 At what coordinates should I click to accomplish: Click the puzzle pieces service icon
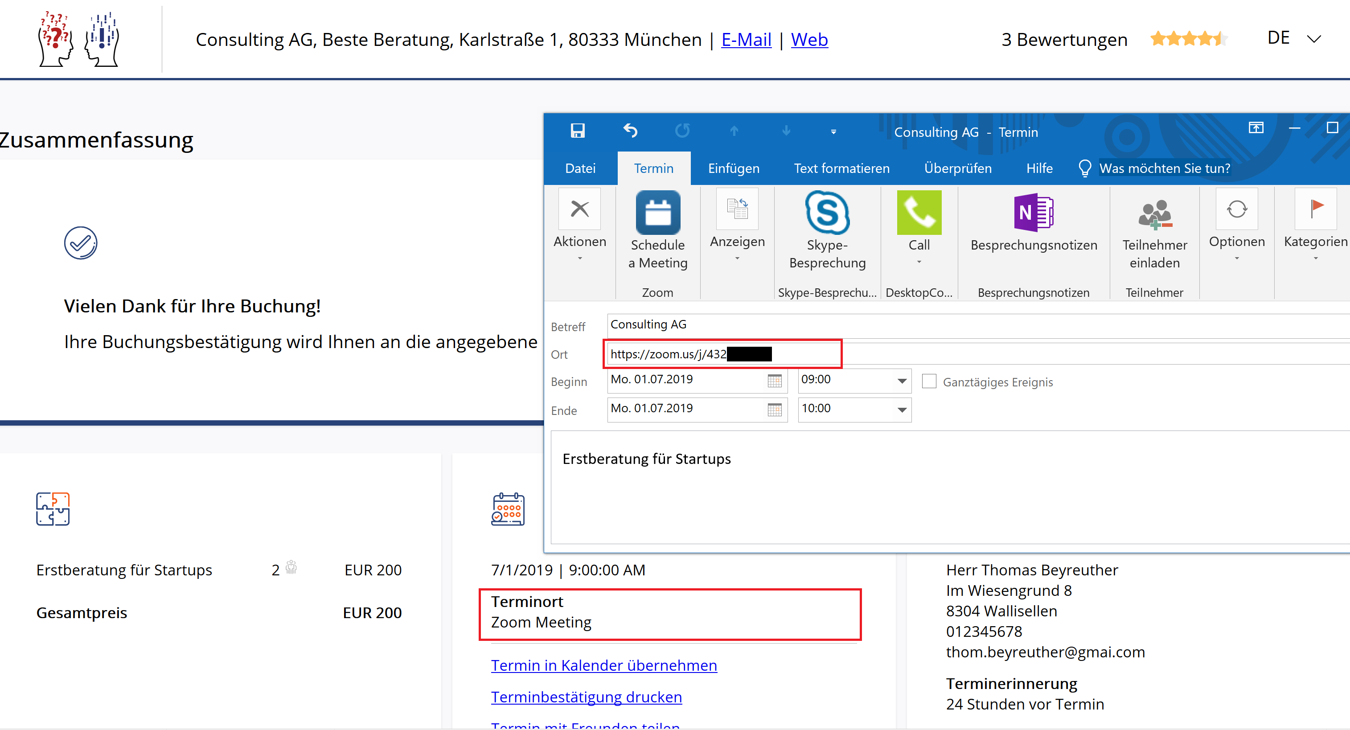pos(53,509)
